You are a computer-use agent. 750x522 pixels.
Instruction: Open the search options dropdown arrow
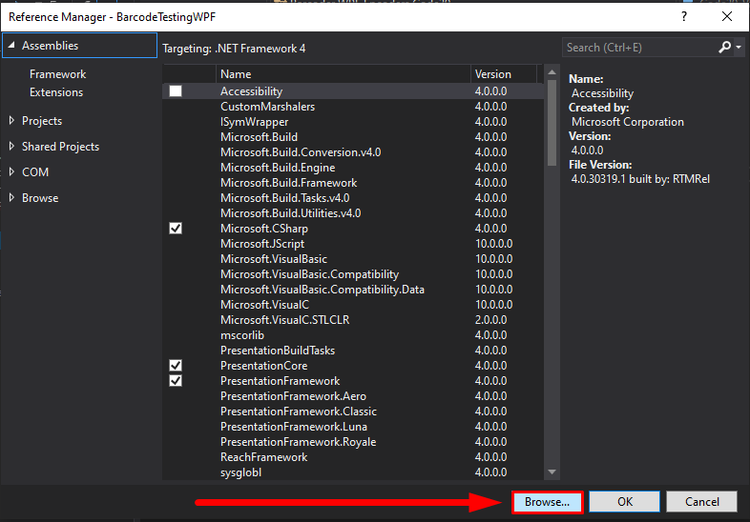pyautogui.click(x=739, y=48)
